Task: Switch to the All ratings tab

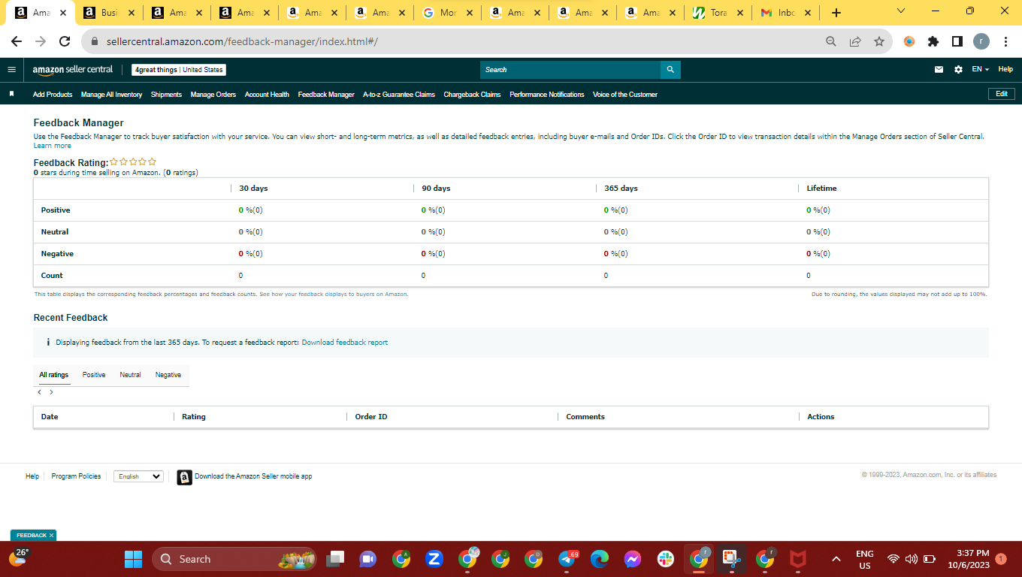Action: (54, 375)
